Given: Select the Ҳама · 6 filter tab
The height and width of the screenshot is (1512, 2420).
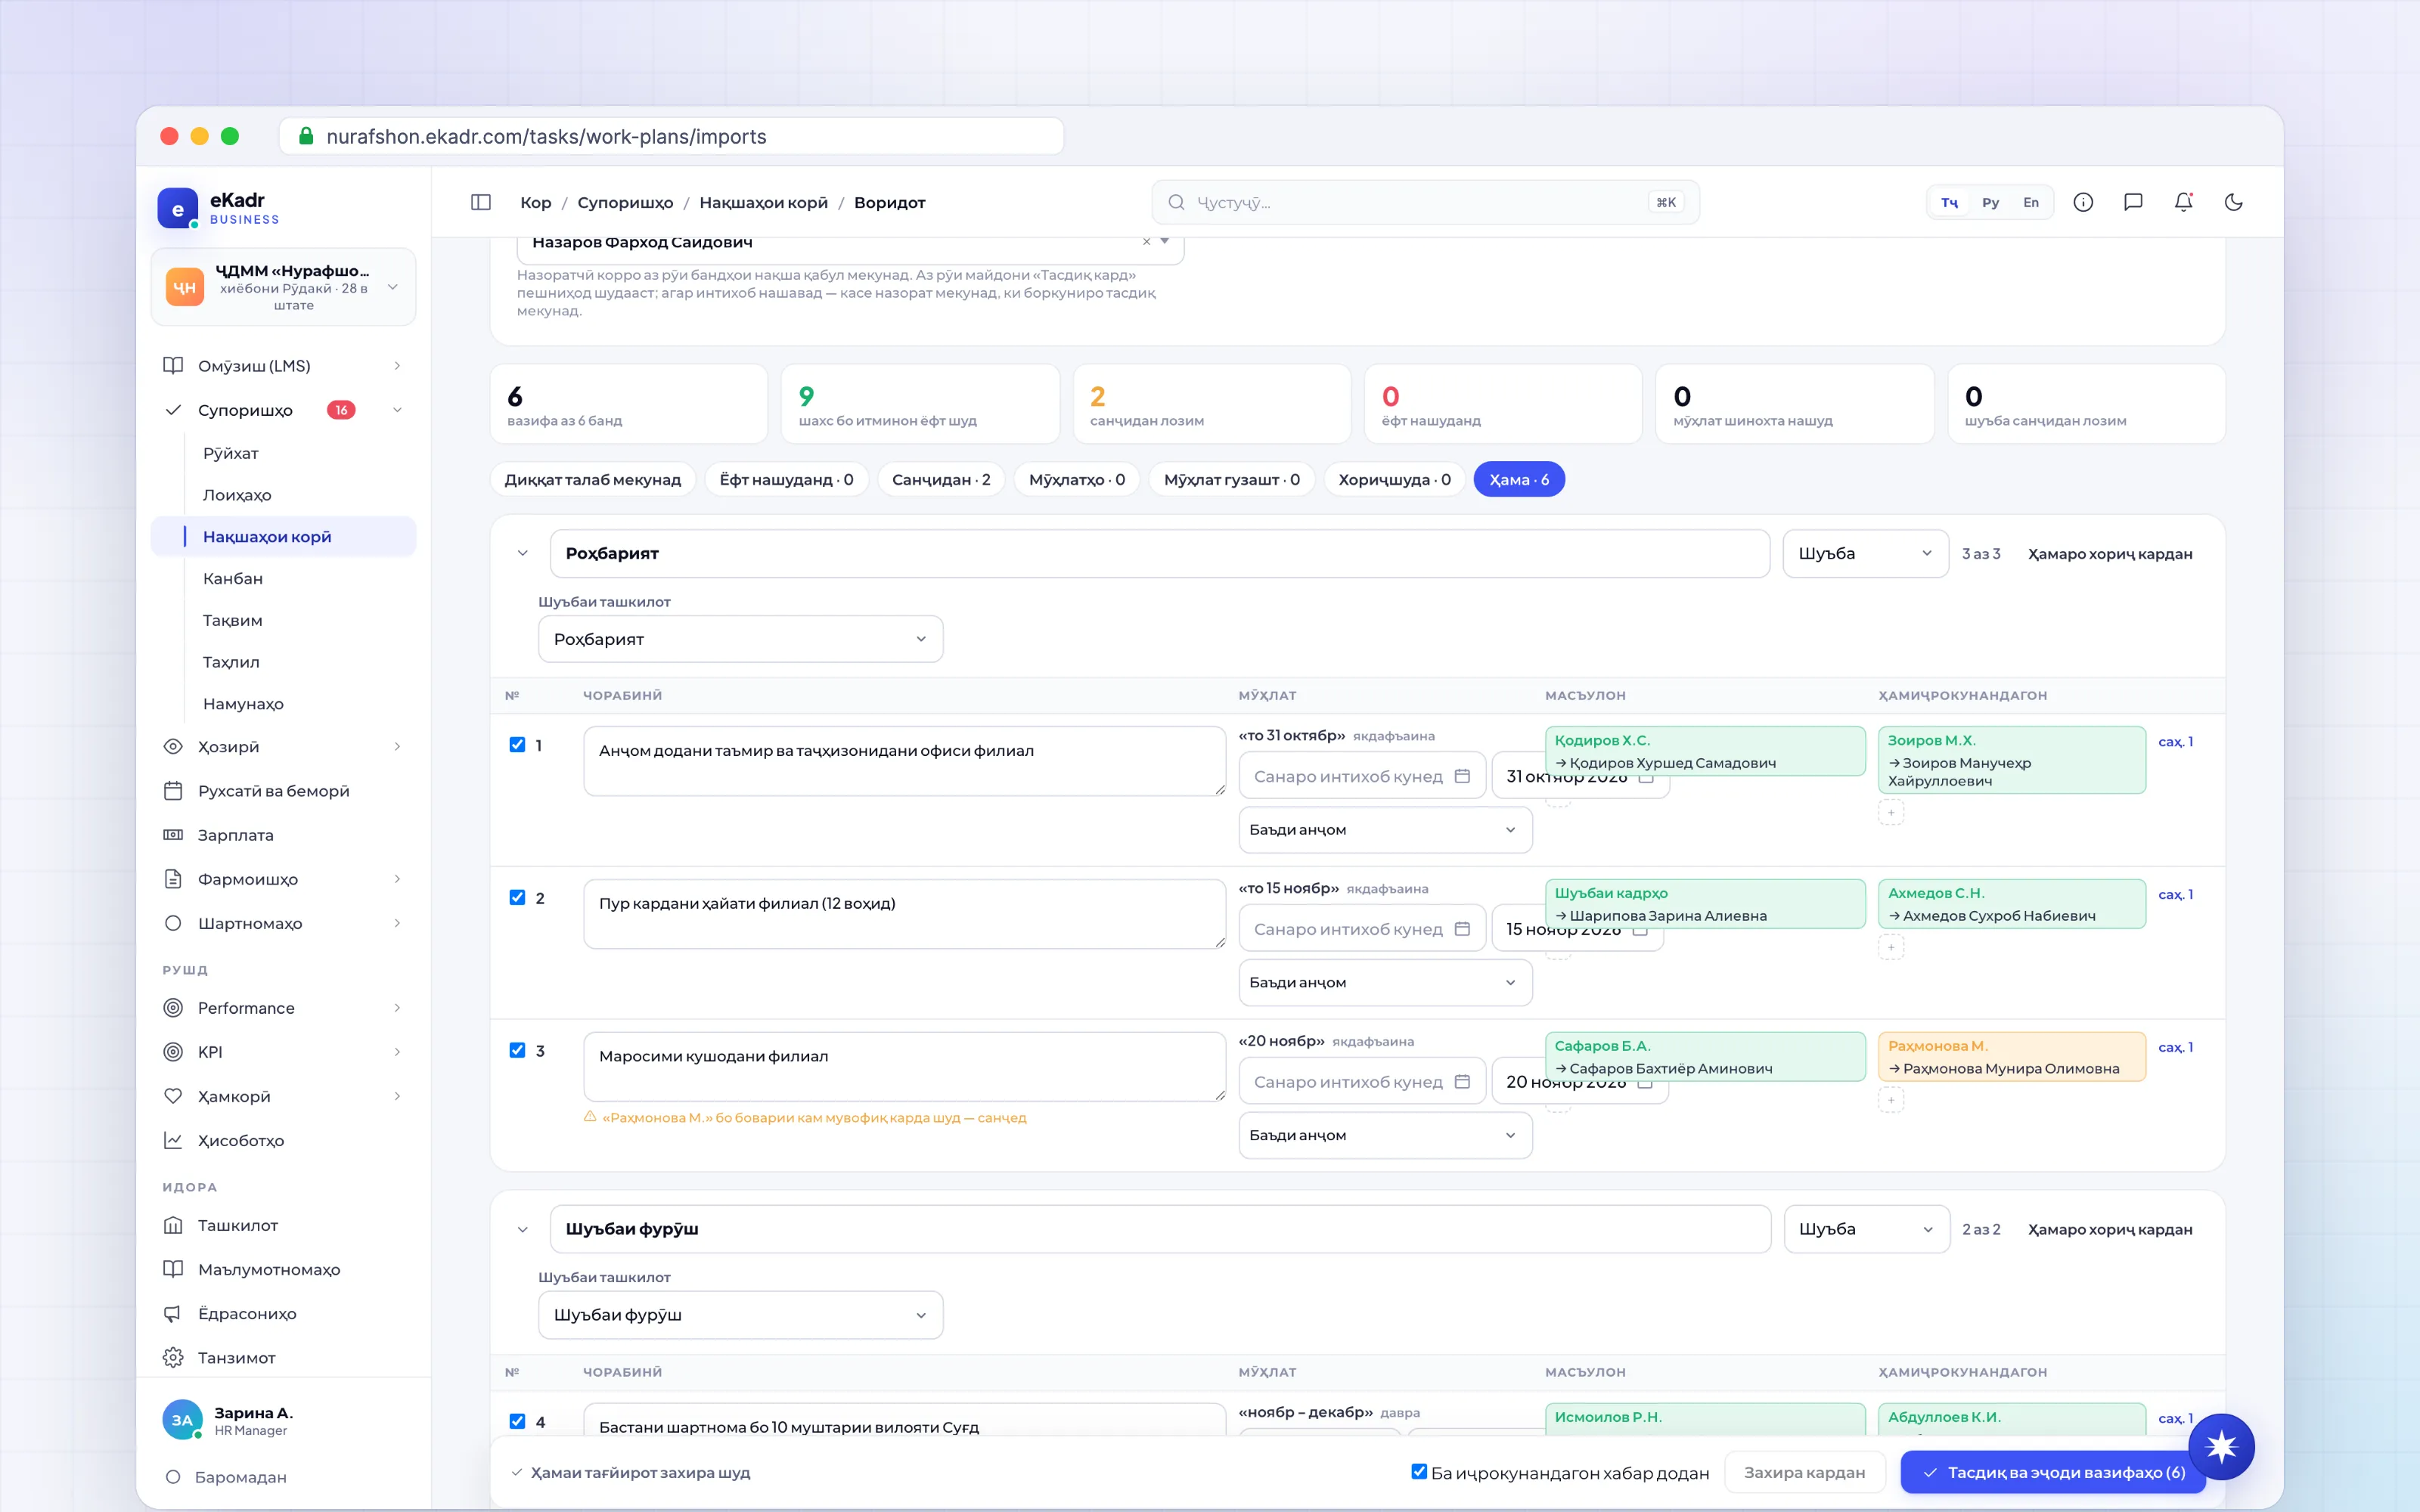Looking at the screenshot, I should pos(1519,480).
